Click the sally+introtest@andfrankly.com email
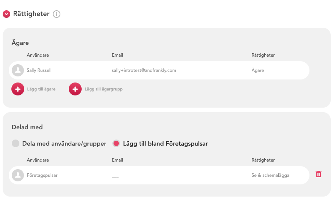This screenshot has width=333, height=200. 144,70
